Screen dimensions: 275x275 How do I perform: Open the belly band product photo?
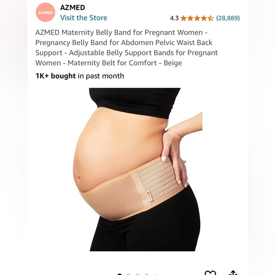pyautogui.click(x=137, y=169)
